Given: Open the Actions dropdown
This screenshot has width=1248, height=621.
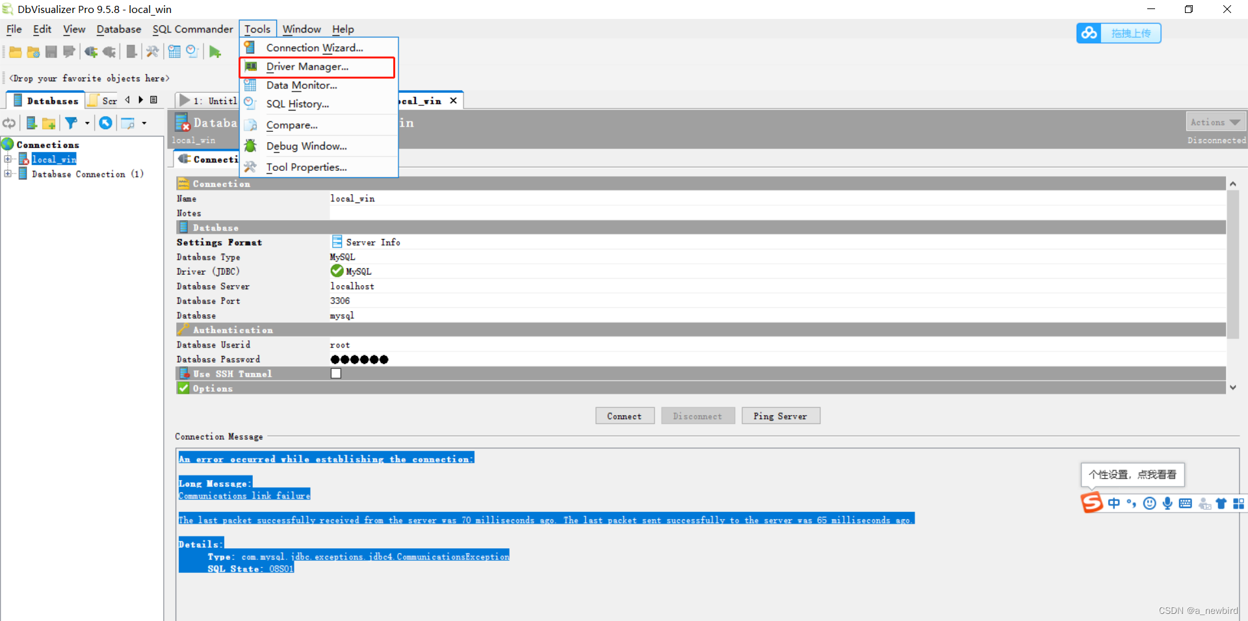Looking at the screenshot, I should coord(1215,121).
